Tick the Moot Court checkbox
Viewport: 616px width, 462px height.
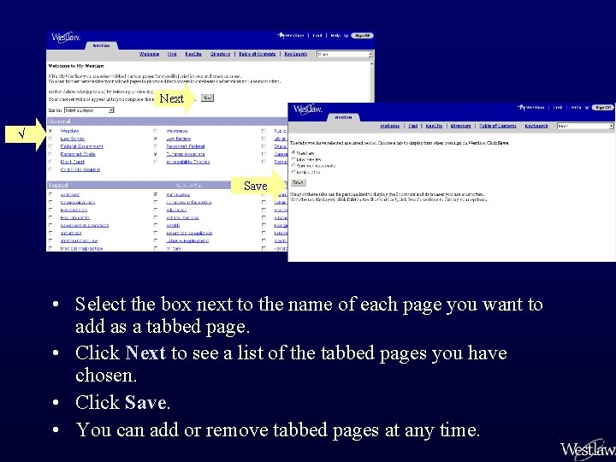[50, 162]
